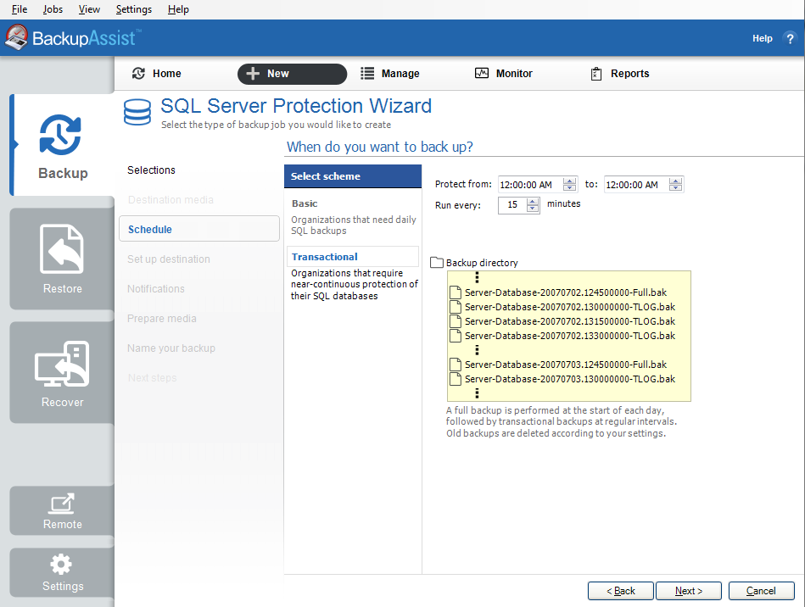This screenshot has height=607, width=805.
Task: Increase the Protect from time
Action: (x=569, y=181)
